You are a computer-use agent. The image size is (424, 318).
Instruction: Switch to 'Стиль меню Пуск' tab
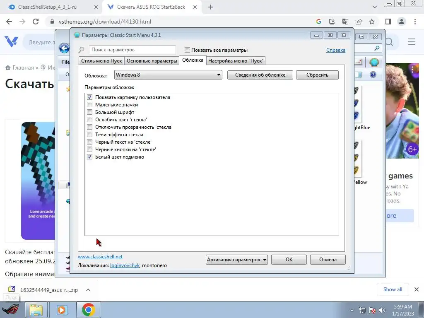tap(101, 61)
